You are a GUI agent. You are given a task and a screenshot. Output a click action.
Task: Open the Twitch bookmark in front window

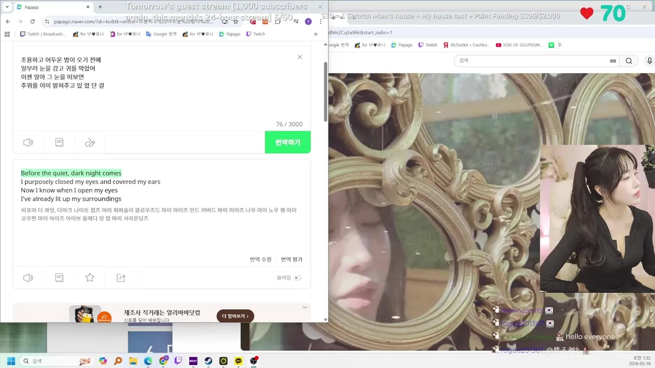256,34
